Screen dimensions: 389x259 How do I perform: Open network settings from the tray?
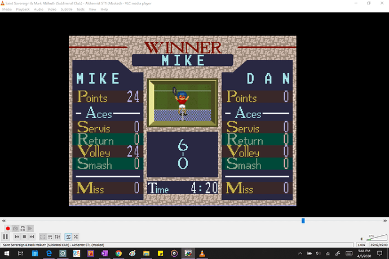(328, 253)
